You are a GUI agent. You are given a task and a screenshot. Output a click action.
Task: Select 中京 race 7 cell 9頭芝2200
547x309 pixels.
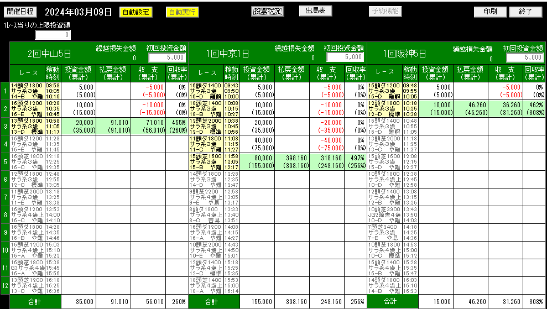coord(206,197)
